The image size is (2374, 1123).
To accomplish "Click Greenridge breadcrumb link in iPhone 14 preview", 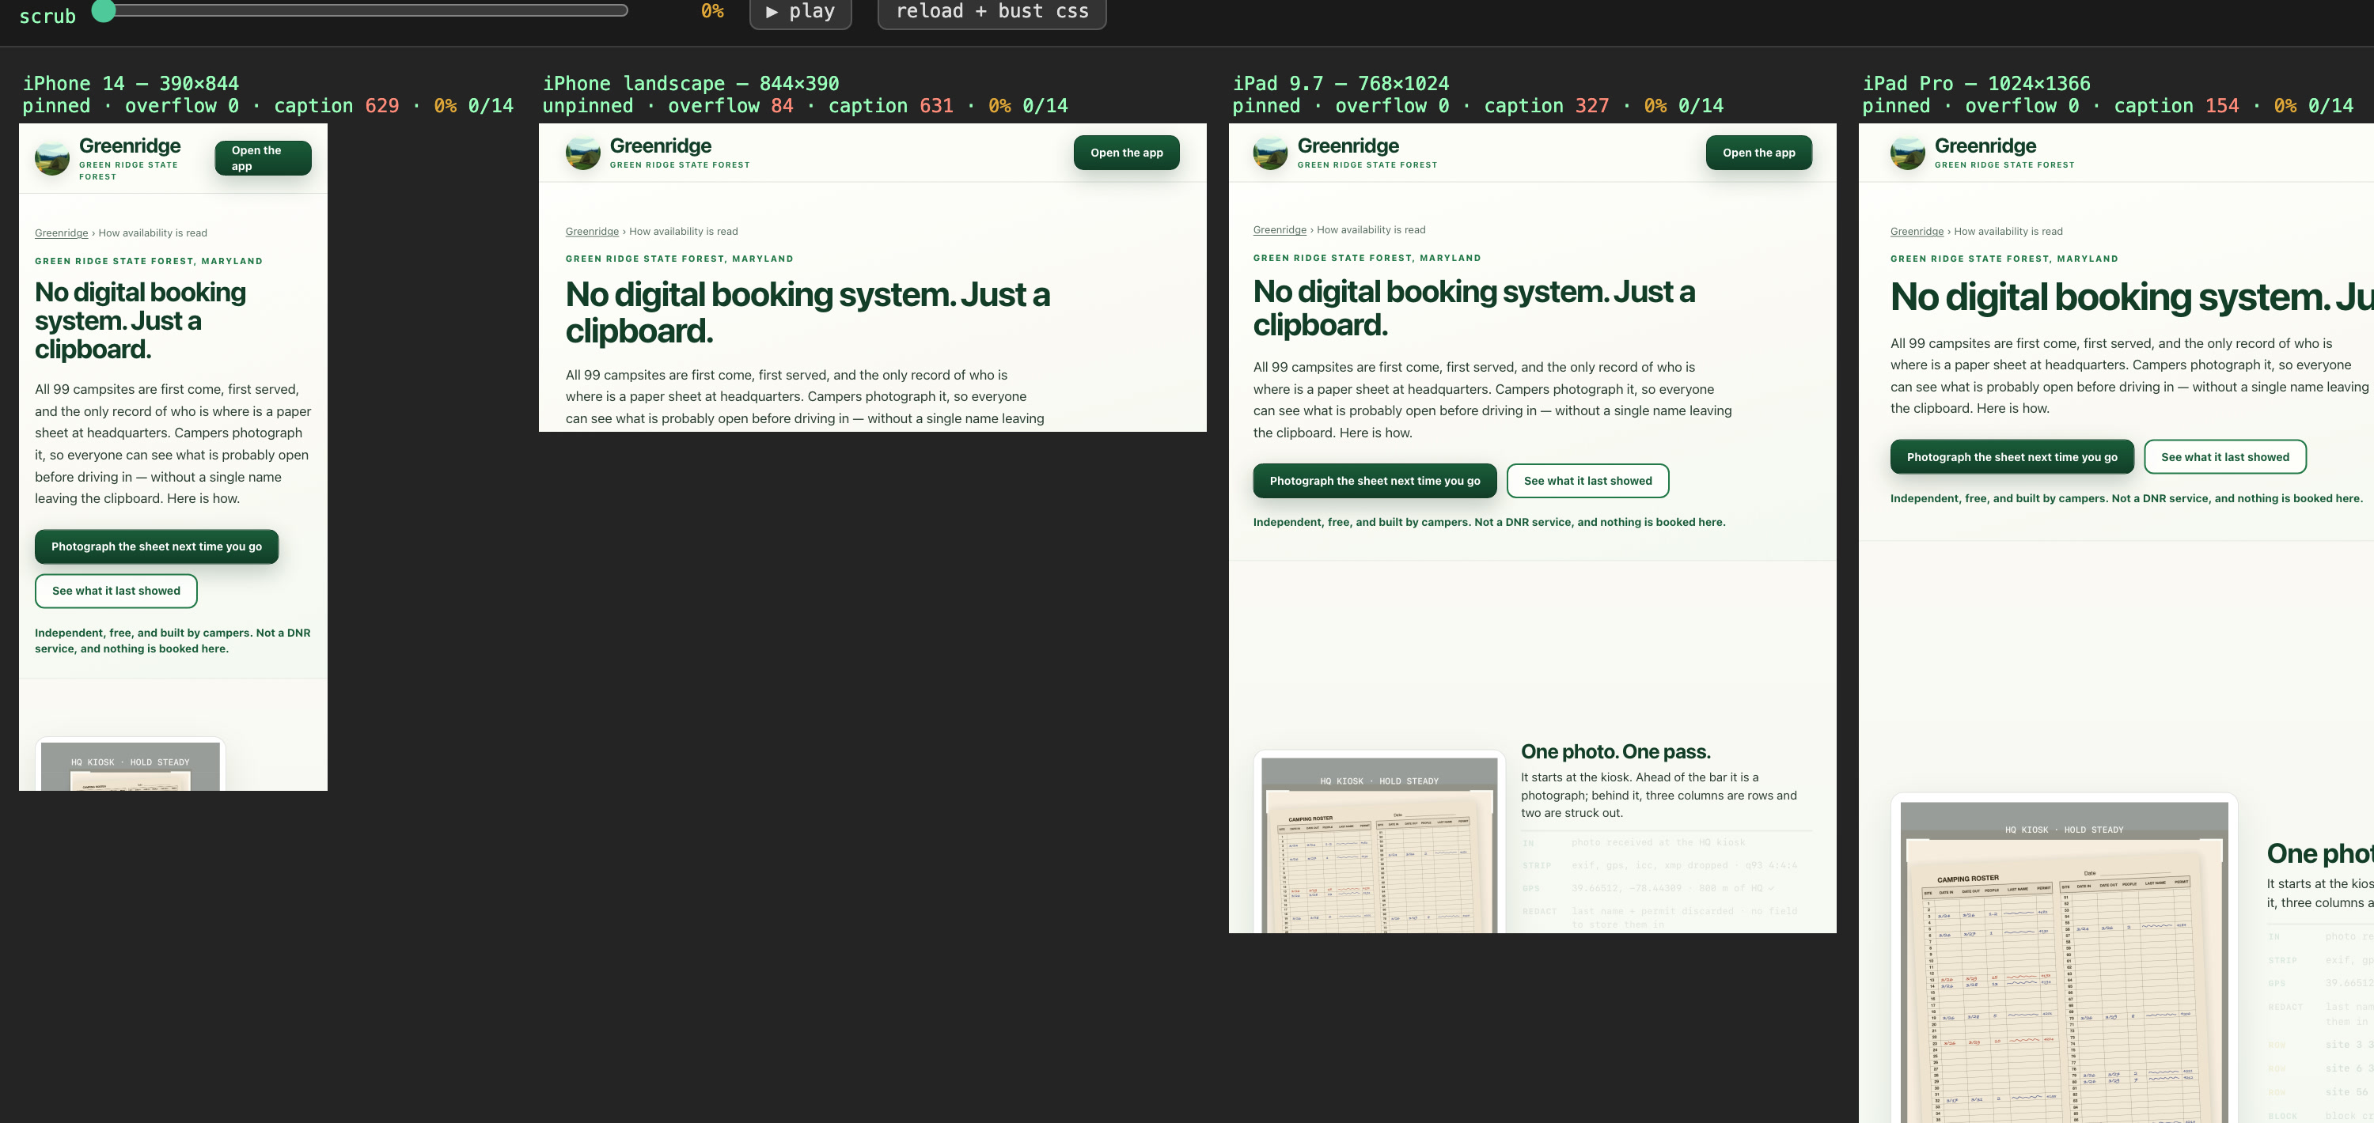I will pyautogui.click(x=62, y=233).
